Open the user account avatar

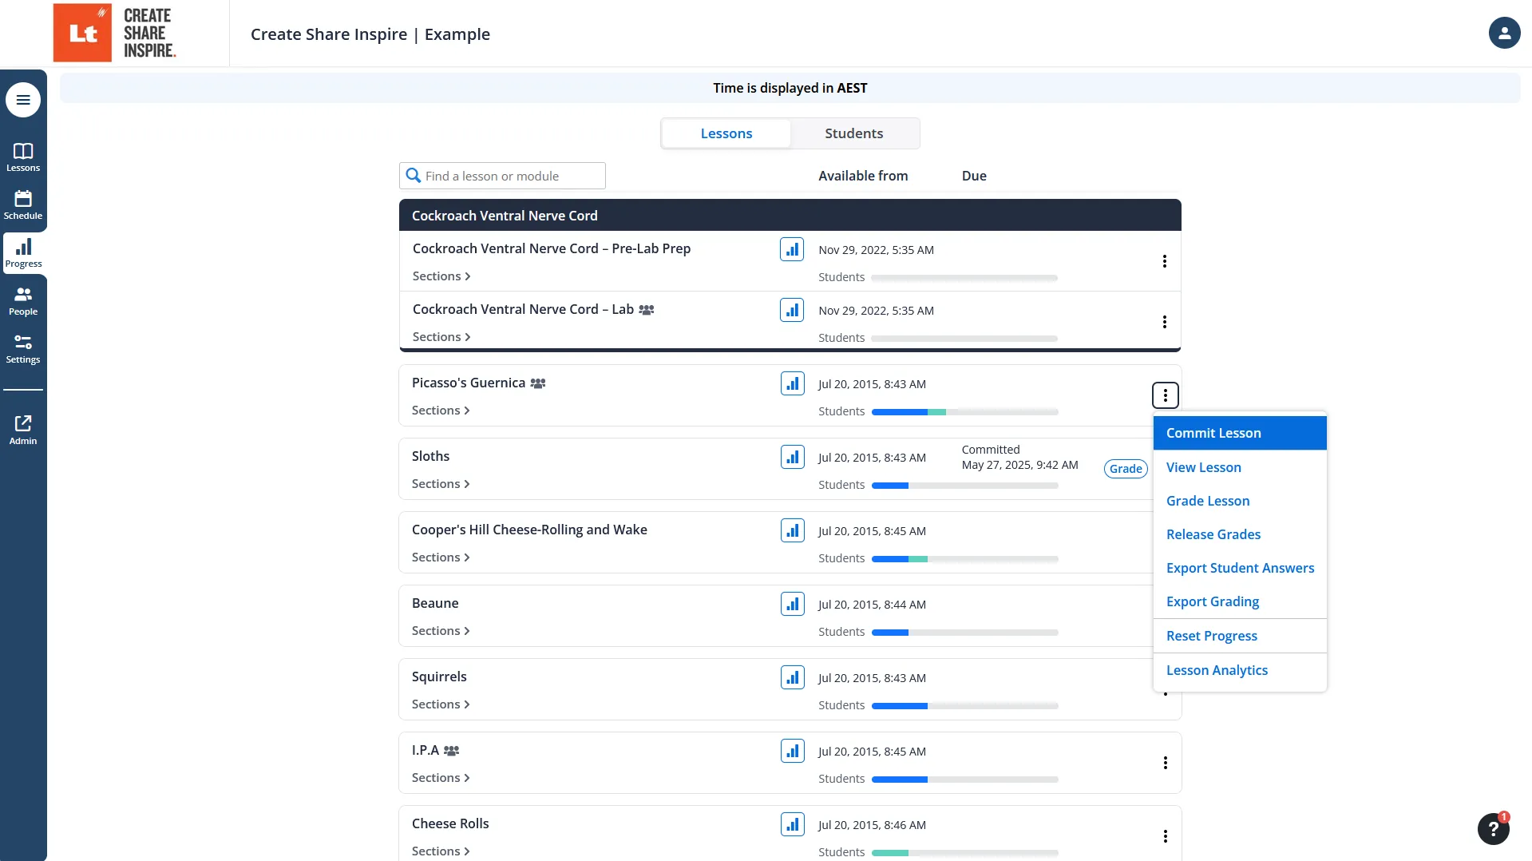pyautogui.click(x=1504, y=33)
